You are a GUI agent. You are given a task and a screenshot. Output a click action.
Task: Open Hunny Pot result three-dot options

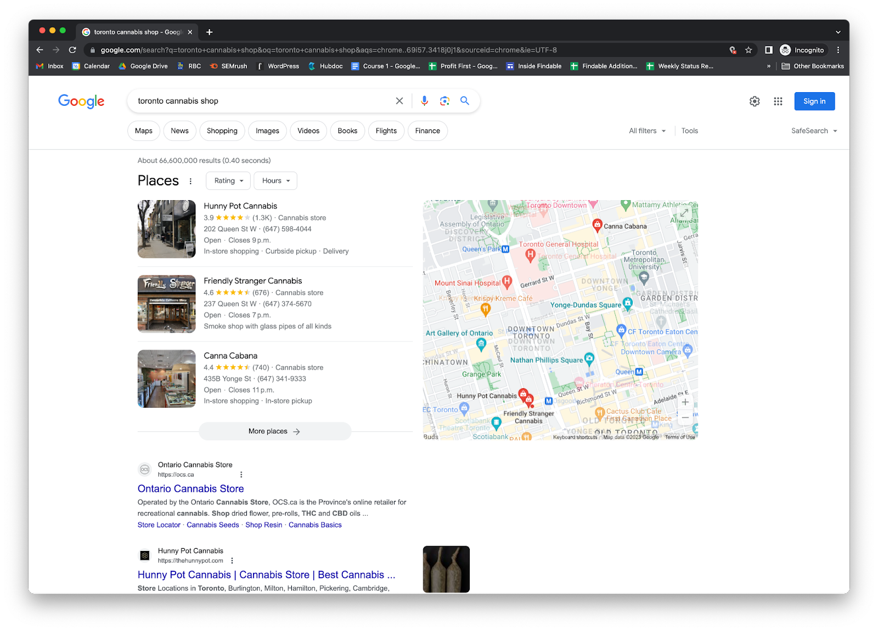[x=232, y=561]
